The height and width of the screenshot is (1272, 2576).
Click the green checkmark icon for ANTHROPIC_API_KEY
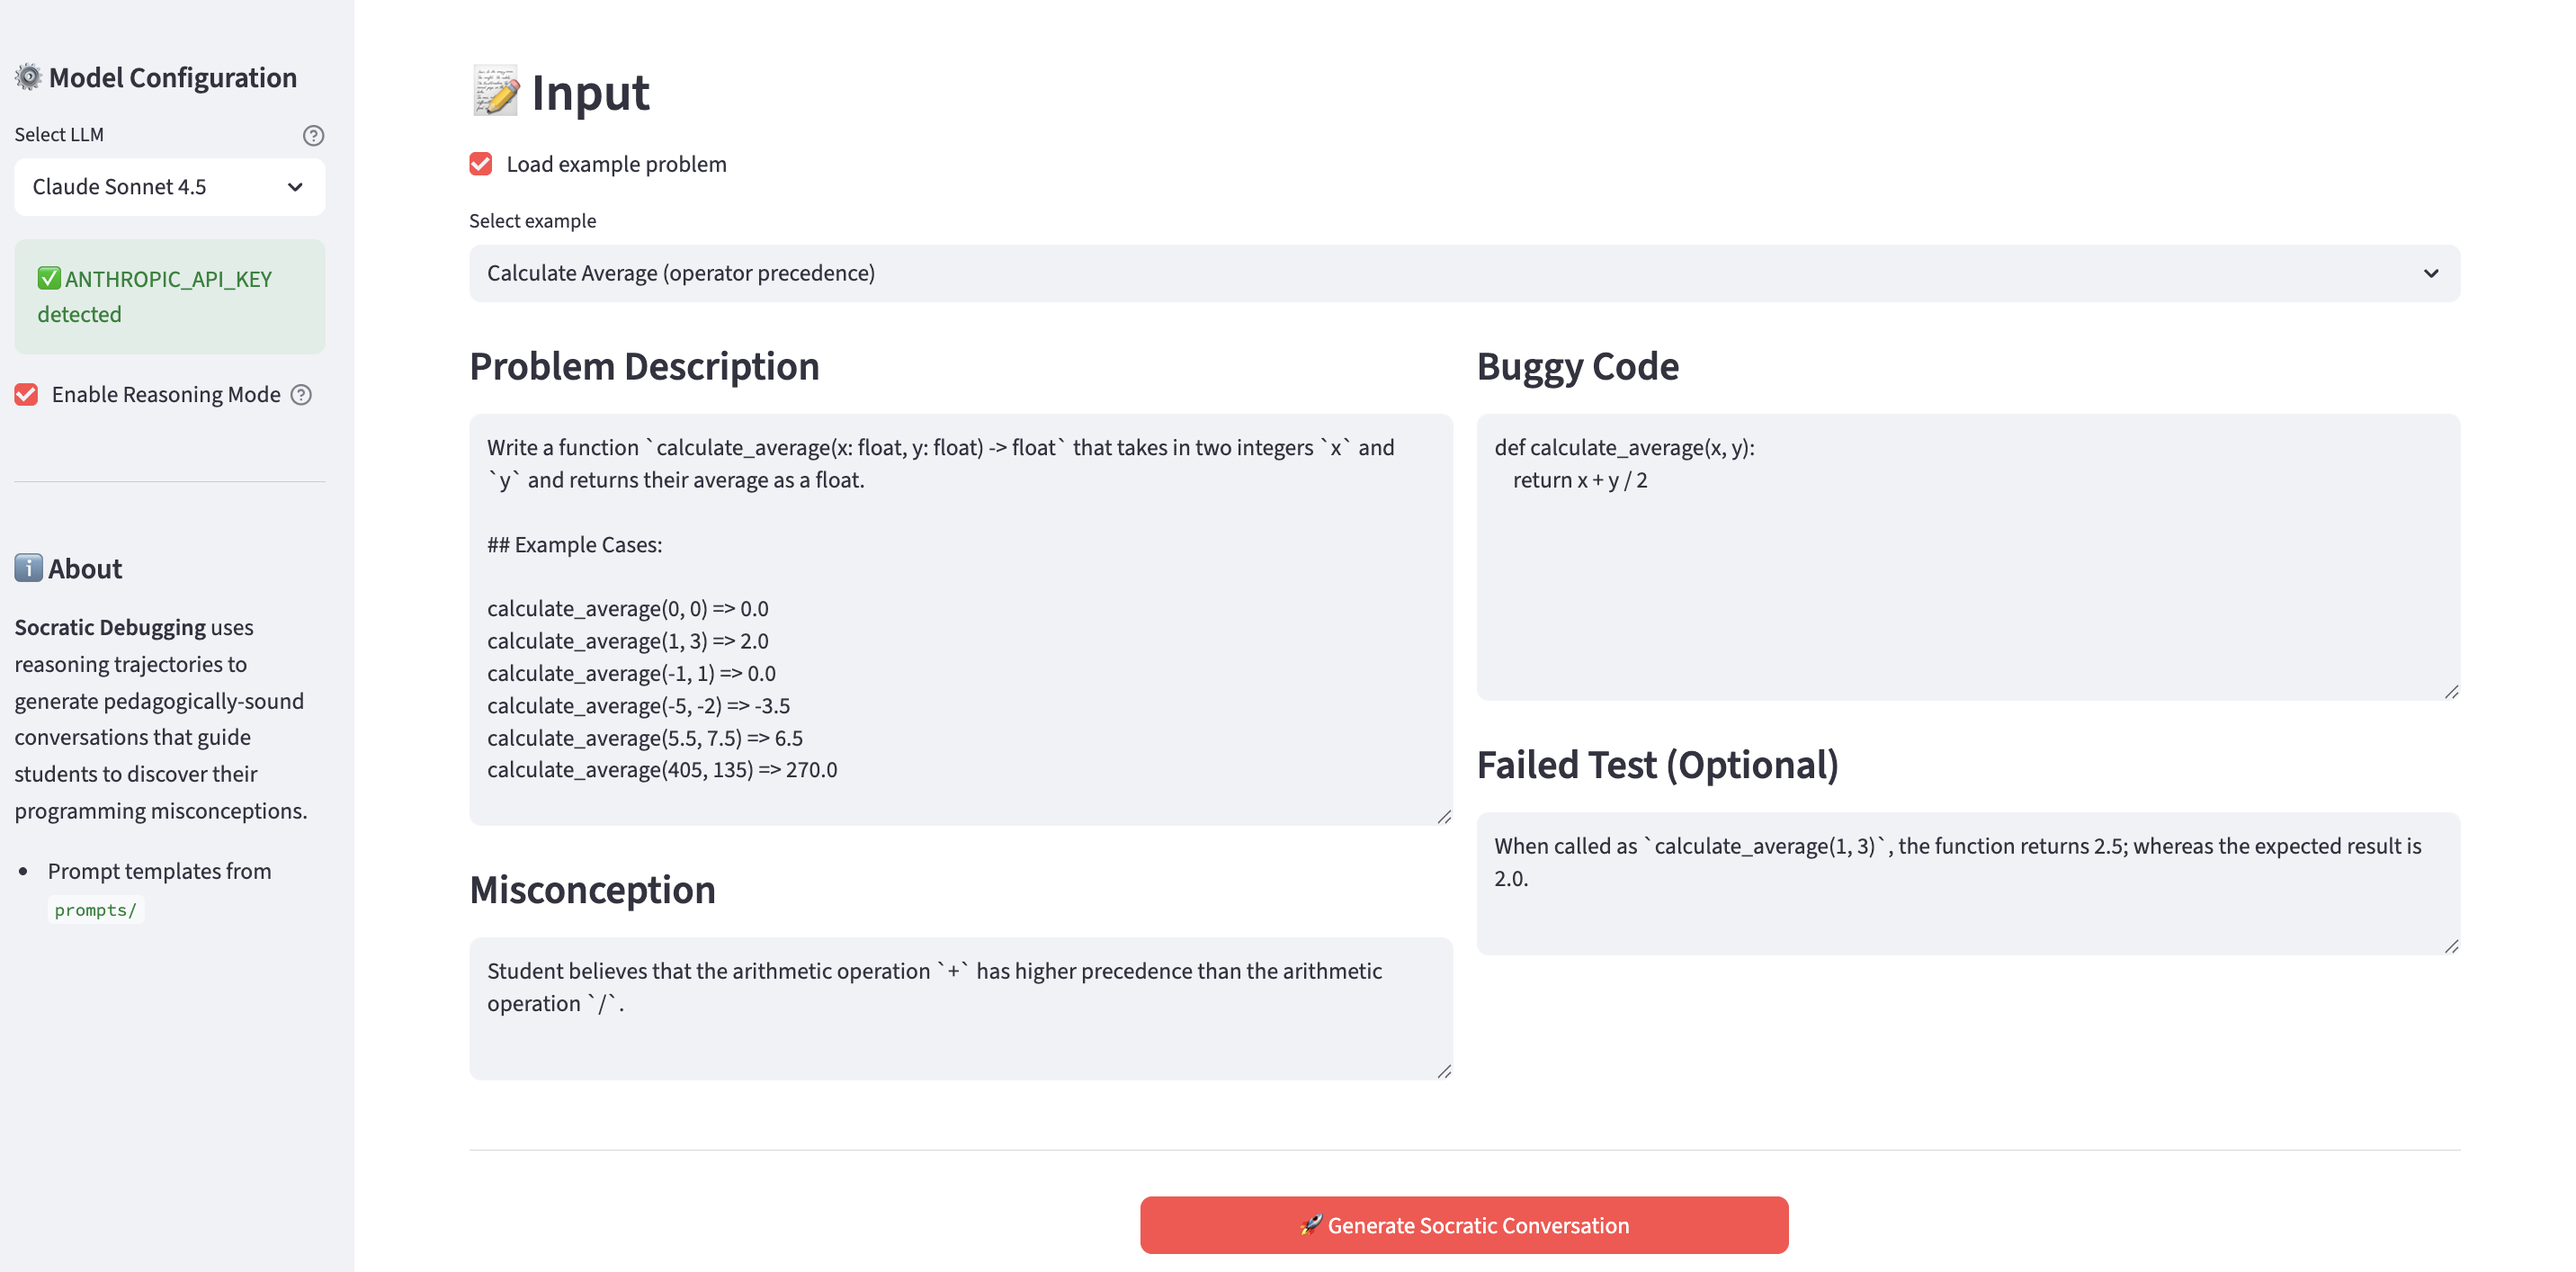click(48, 278)
